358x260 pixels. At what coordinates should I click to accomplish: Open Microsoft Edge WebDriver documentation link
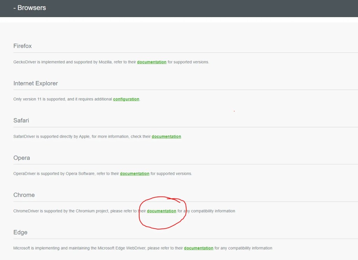point(199,248)
